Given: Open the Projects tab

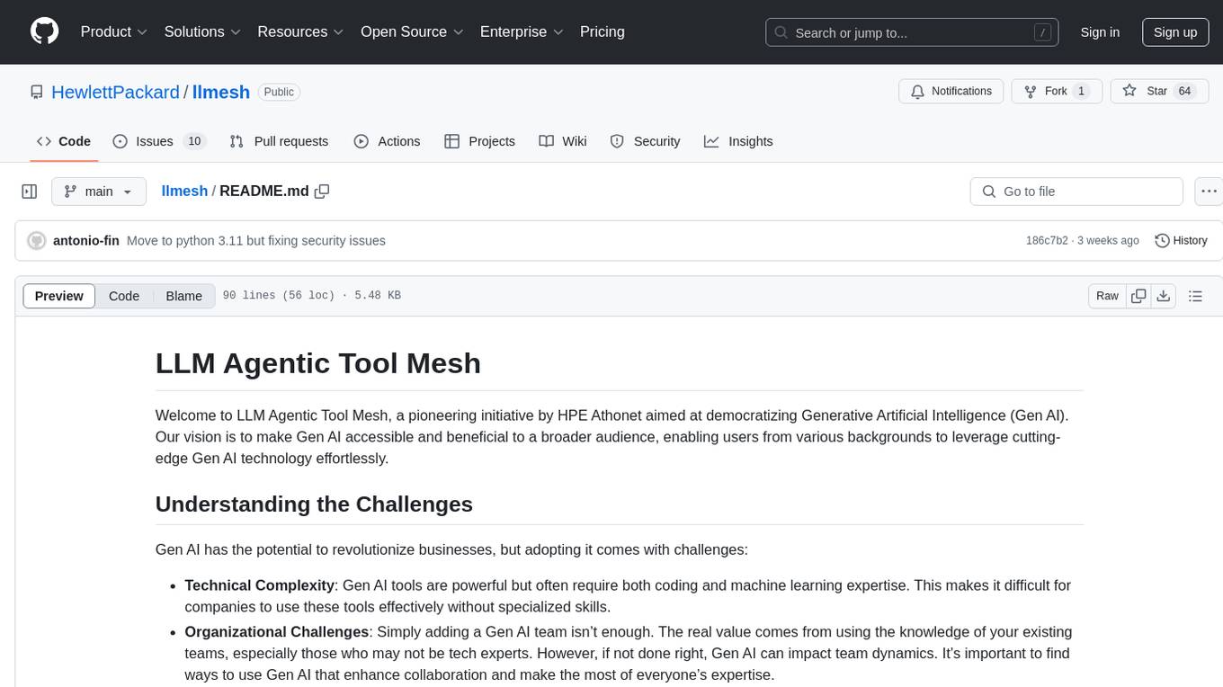Looking at the screenshot, I should point(479,141).
